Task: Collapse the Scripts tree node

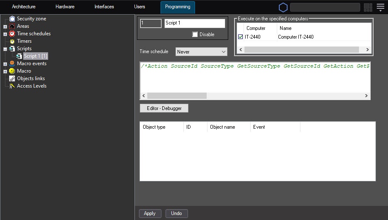Action: pos(5,49)
